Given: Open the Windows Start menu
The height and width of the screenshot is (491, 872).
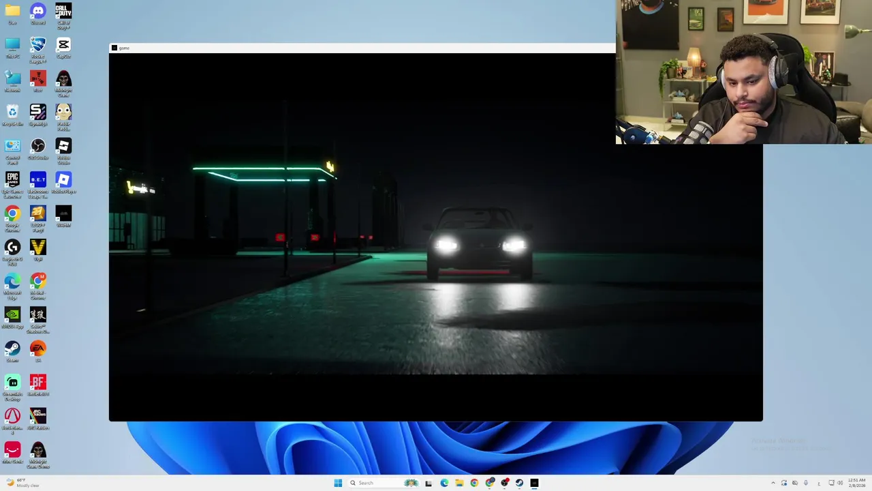Looking at the screenshot, I should pyautogui.click(x=338, y=483).
